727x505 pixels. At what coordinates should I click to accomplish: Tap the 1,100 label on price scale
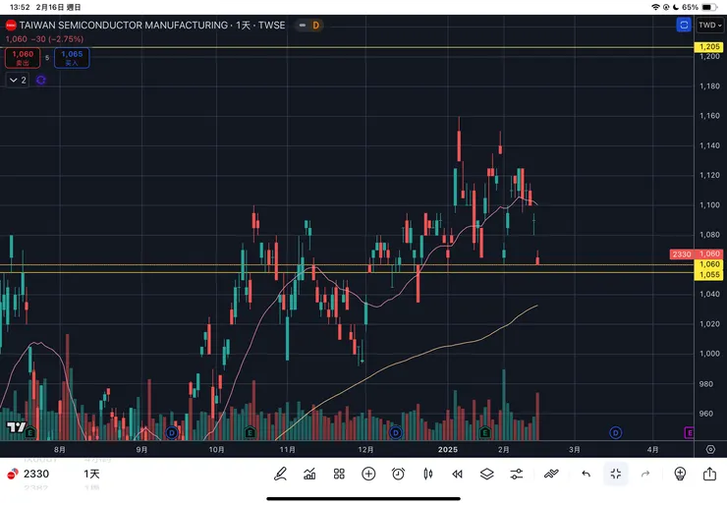click(x=709, y=205)
